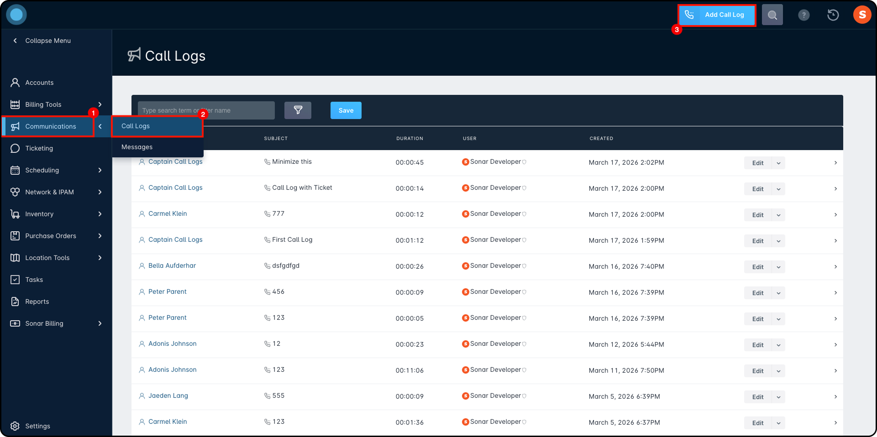Sort by the Subject column header

[276, 138]
